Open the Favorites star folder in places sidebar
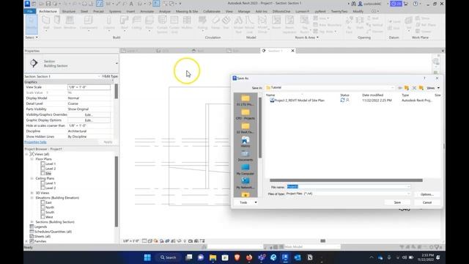This screenshot has height=264, width=469. tap(245, 194)
